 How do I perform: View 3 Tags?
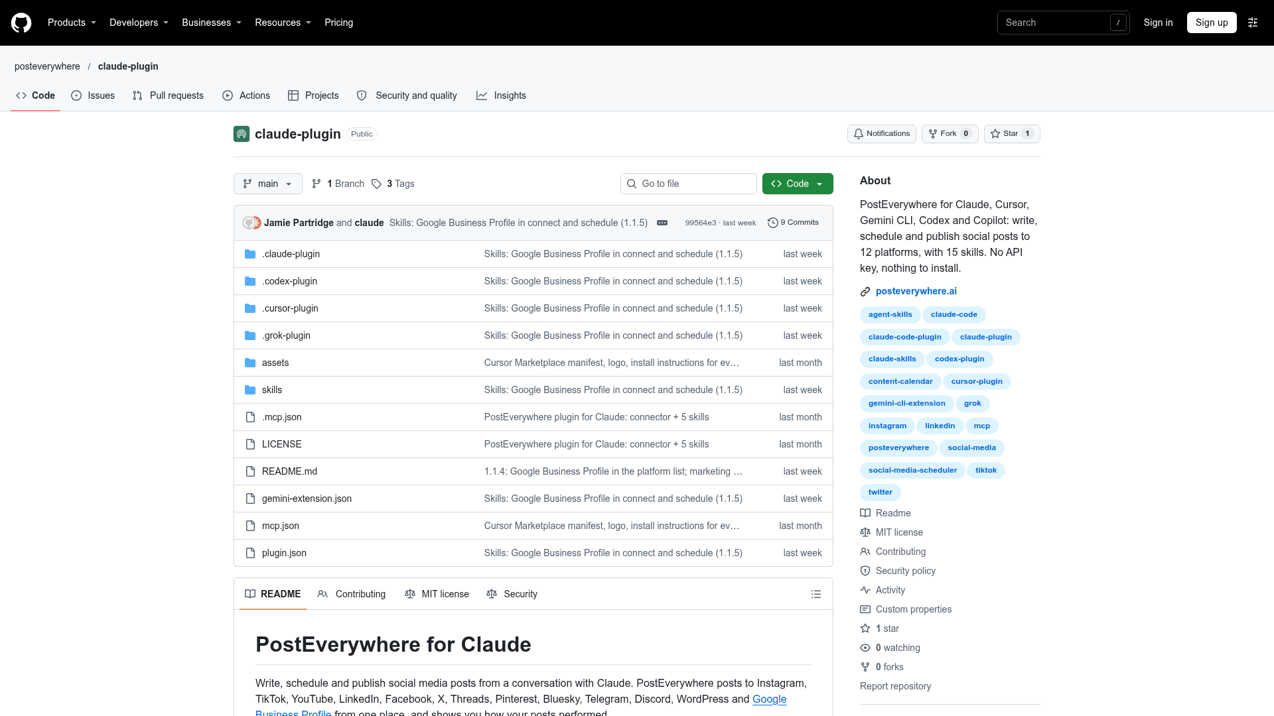click(393, 184)
